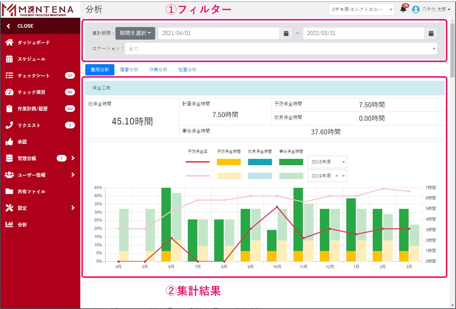This screenshot has height=309, width=456.
Task: Expand the 管理台帳 submenu
Action: click(73, 158)
